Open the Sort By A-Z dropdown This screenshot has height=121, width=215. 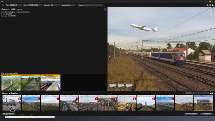click(x=197, y=93)
